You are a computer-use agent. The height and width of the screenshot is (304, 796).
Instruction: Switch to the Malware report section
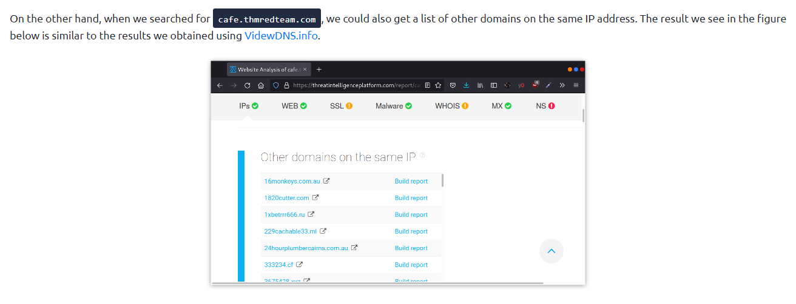pyautogui.click(x=393, y=106)
